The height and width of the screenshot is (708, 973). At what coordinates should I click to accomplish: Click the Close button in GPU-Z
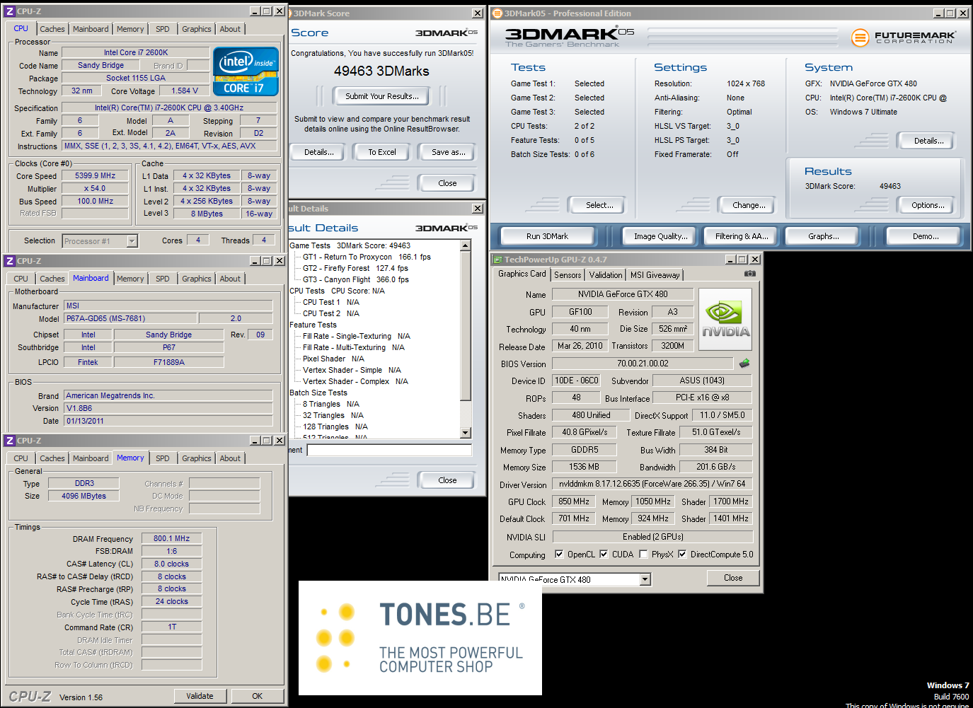[x=733, y=578]
